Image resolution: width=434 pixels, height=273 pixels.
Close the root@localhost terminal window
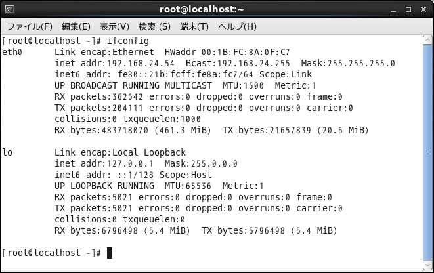pyautogui.click(x=423, y=9)
